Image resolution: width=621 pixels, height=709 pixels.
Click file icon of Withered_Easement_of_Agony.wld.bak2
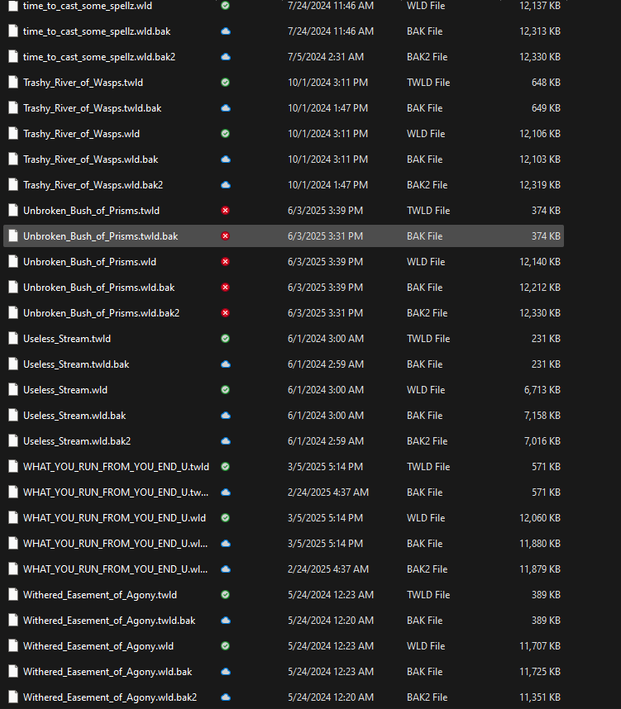coord(12,697)
